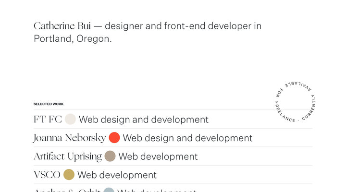Click the Portland, Oregon text
Screen dimensions: 346x192
(x=73, y=39)
